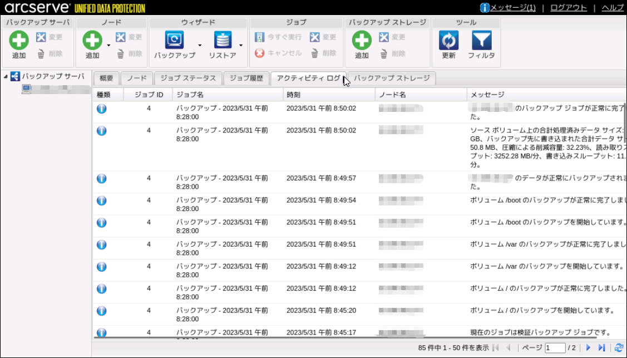Click the refresh icon beside pagination
This screenshot has height=358, width=627.
point(619,347)
